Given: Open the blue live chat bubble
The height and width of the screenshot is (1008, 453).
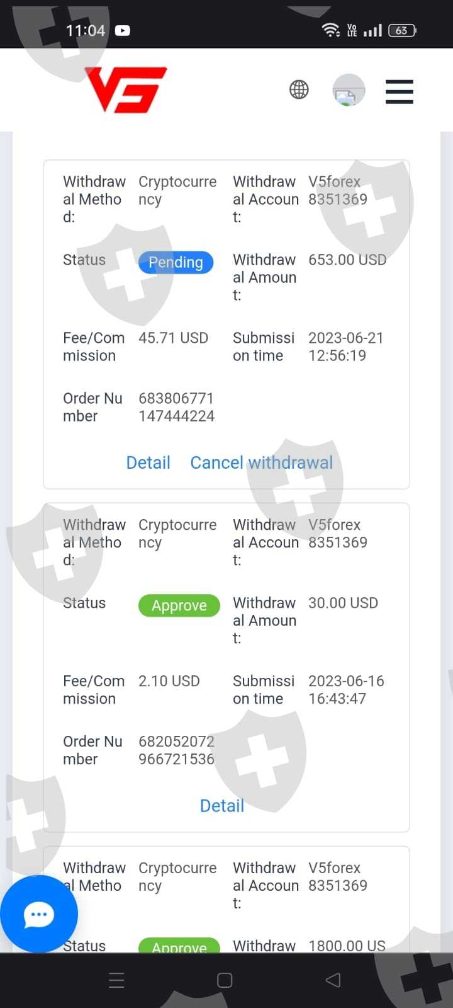Looking at the screenshot, I should coord(39,914).
